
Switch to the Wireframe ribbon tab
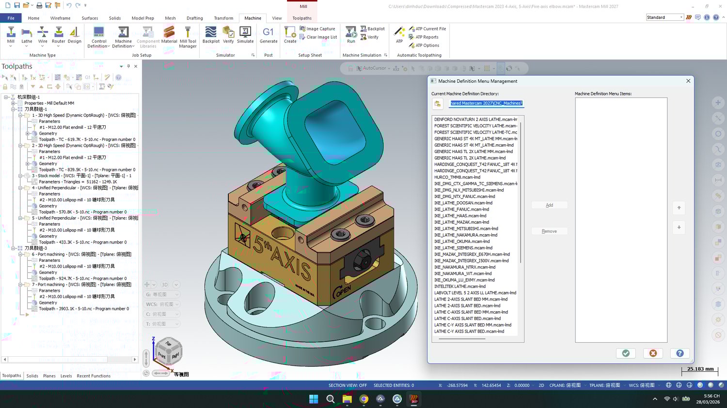[60, 18]
